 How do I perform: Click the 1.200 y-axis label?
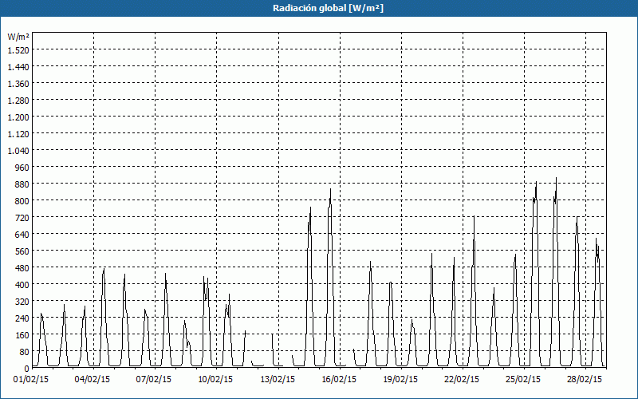(18, 117)
